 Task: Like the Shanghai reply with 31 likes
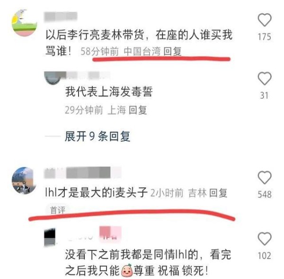click(265, 79)
